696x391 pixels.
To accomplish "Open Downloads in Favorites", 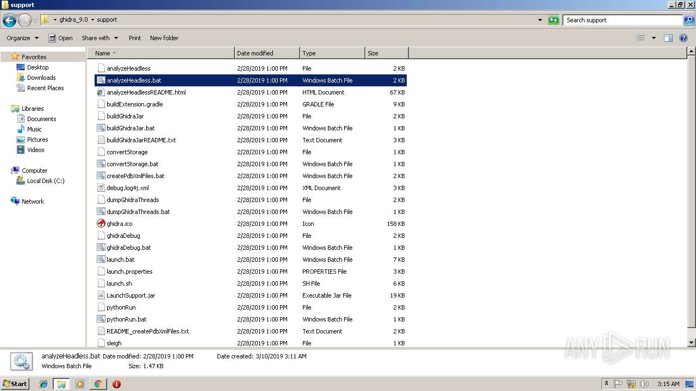I will click(x=41, y=78).
